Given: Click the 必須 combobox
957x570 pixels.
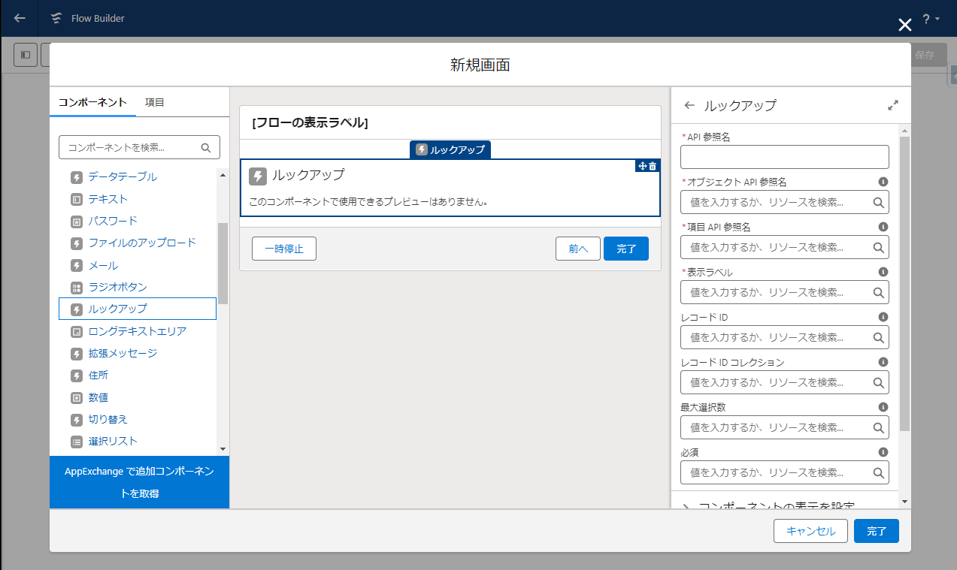Looking at the screenshot, I should point(785,472).
